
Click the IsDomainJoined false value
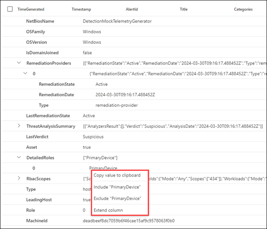click(x=87, y=53)
